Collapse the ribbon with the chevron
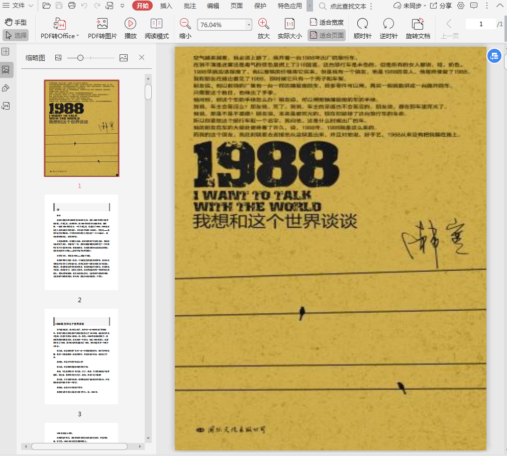This screenshot has height=456, width=507. 499,6
